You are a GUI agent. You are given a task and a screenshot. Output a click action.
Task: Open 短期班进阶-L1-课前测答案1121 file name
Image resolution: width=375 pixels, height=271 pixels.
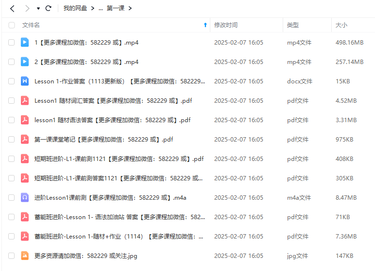click(x=119, y=178)
